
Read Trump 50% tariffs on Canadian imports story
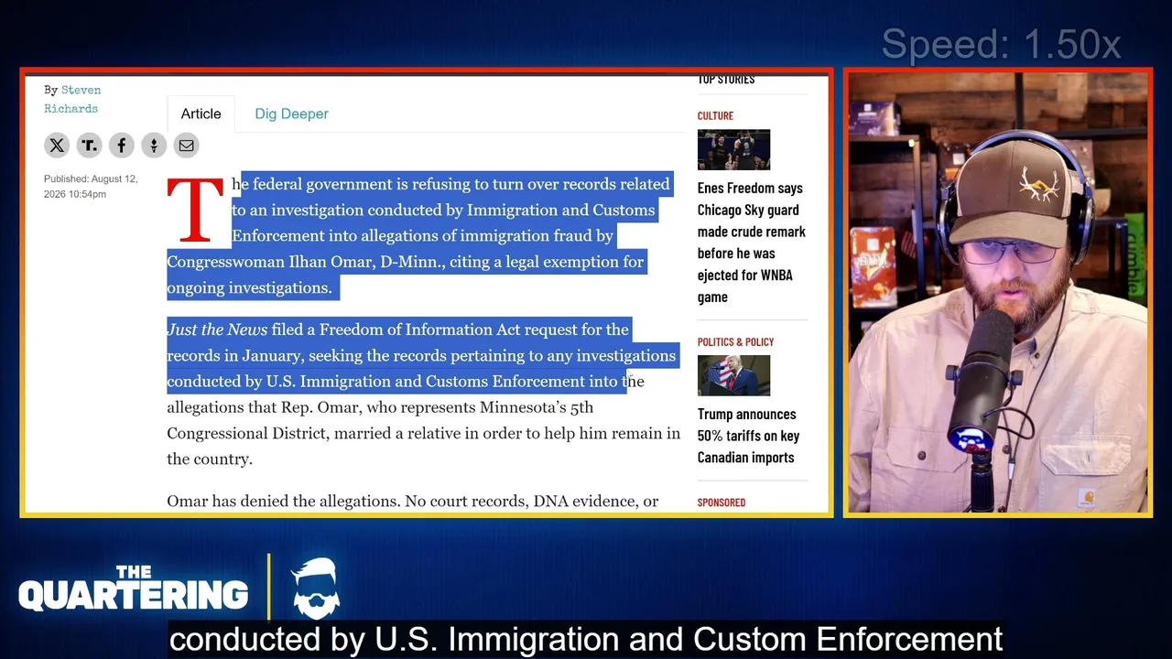[x=748, y=436]
